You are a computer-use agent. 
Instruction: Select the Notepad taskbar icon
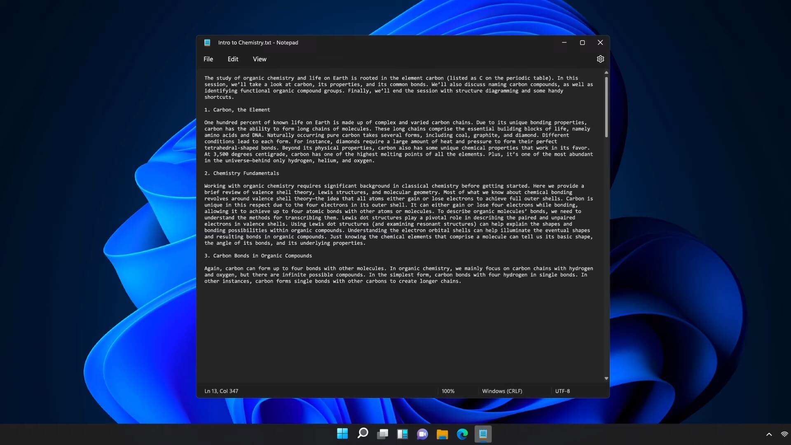pyautogui.click(x=483, y=434)
